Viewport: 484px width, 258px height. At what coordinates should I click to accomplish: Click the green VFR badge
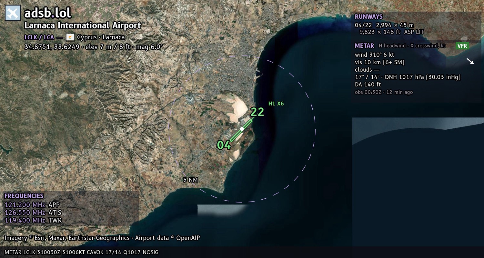[x=462, y=46]
